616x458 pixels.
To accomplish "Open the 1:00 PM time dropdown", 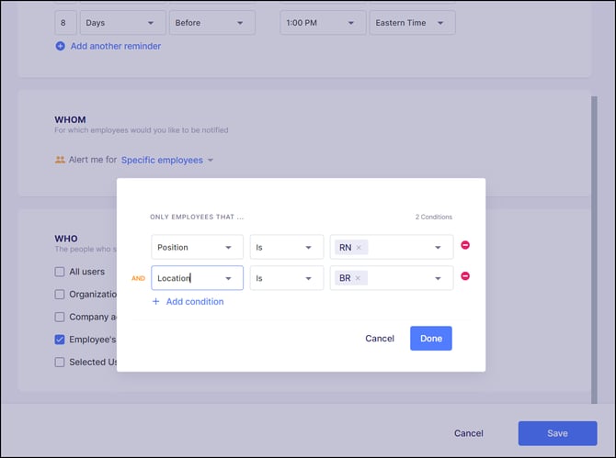I will coord(323,23).
